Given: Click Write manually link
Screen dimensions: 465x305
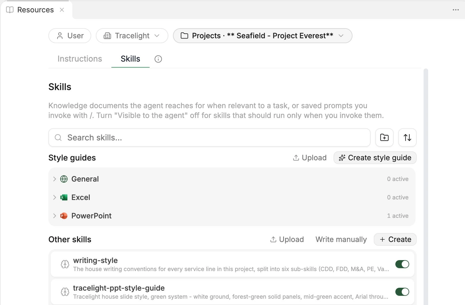Looking at the screenshot, I should click(x=341, y=239).
